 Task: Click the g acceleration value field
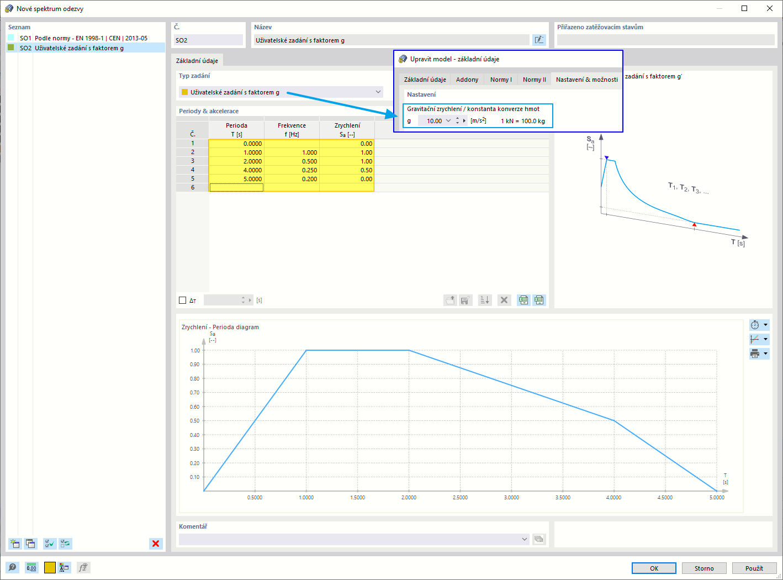pyautogui.click(x=431, y=121)
